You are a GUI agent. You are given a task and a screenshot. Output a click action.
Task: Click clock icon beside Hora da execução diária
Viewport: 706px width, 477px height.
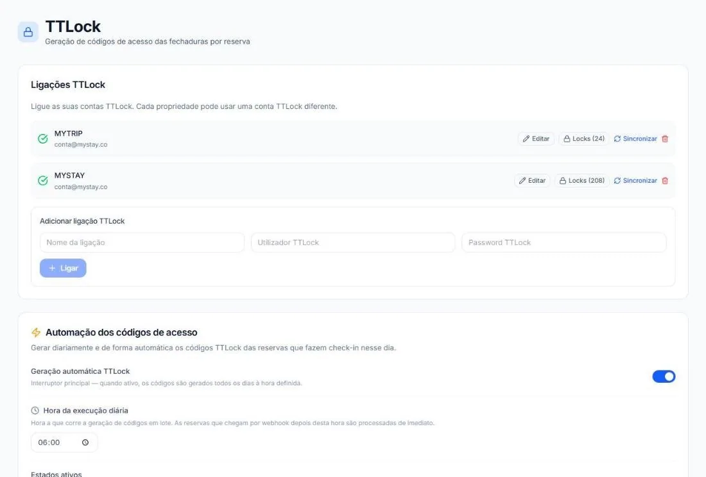(35, 410)
